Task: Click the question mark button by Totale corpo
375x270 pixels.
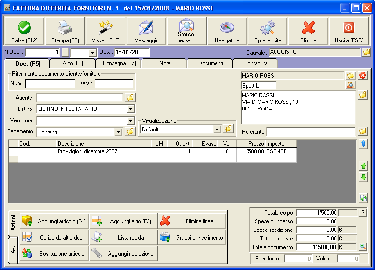Action: 363,212
